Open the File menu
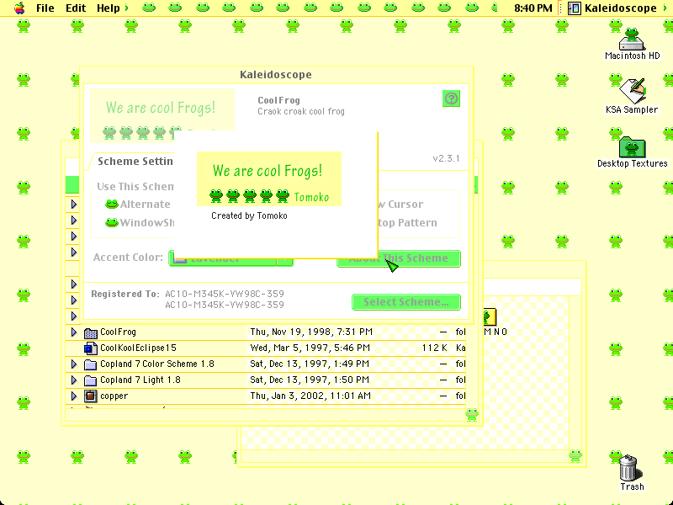Viewport: 673px width, 505px height. click(x=45, y=8)
